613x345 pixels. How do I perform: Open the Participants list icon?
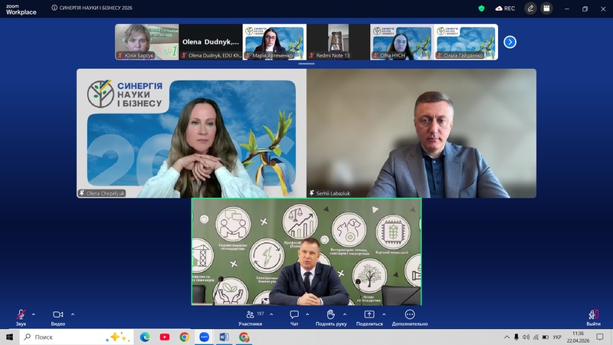pyautogui.click(x=251, y=314)
